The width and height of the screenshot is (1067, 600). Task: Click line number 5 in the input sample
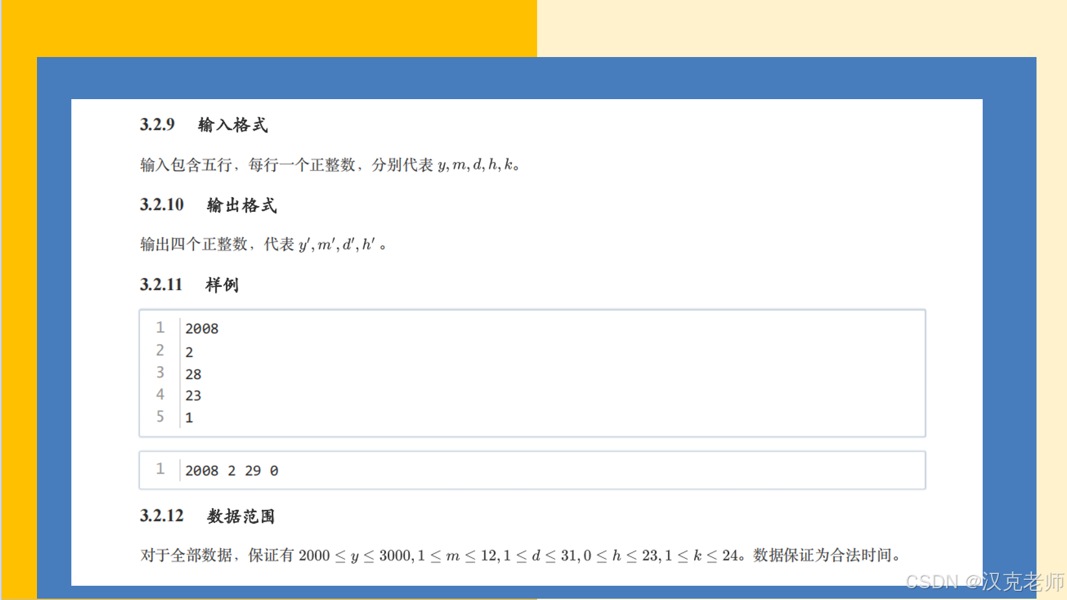click(x=160, y=416)
